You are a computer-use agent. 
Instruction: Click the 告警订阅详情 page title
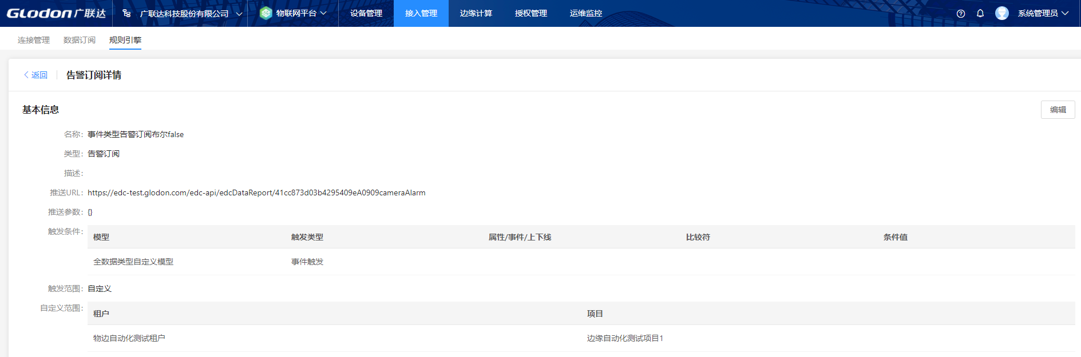(x=94, y=75)
